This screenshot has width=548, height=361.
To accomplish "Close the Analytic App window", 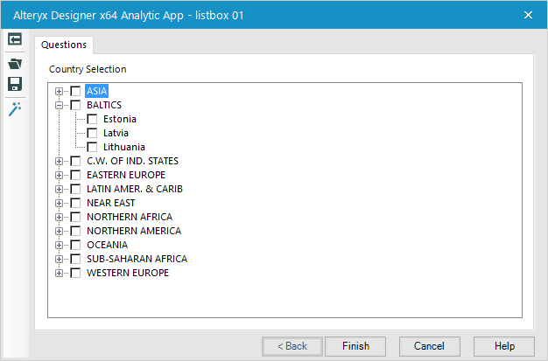I will click(x=528, y=14).
